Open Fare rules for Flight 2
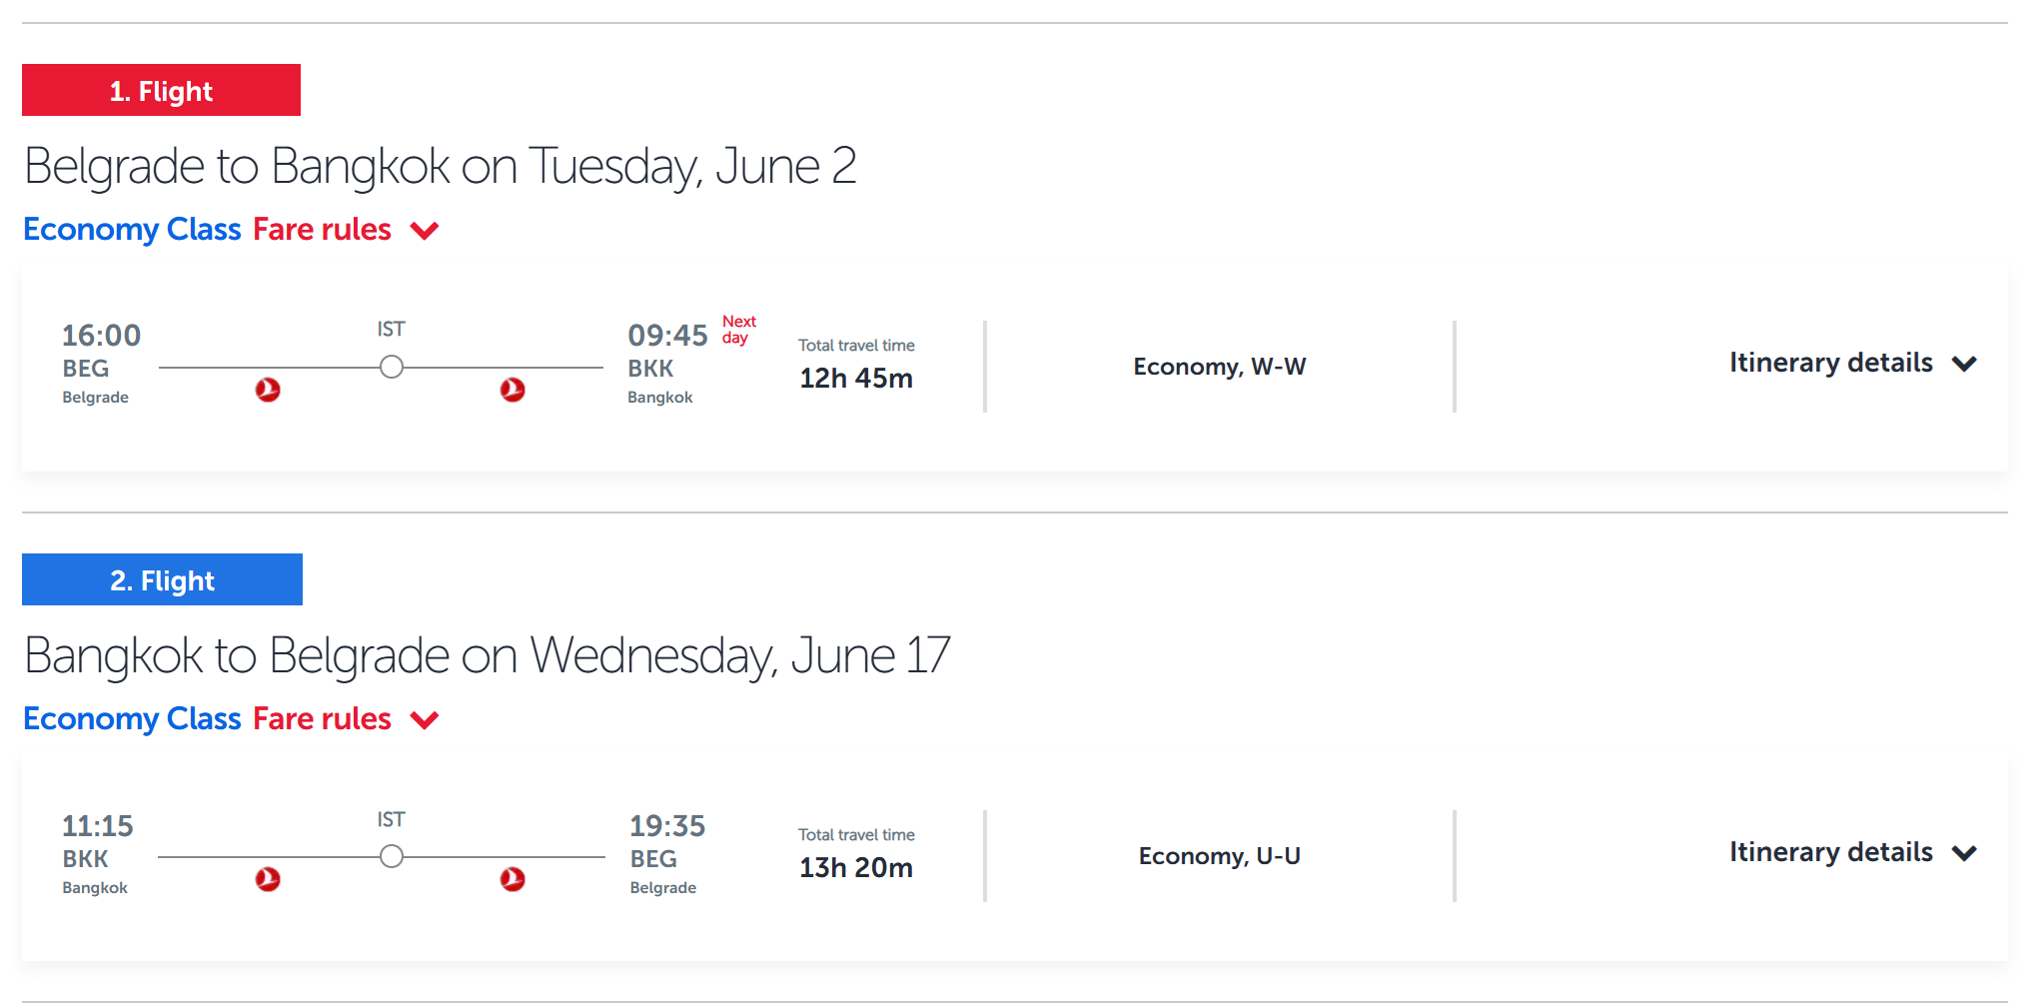Screen dimensions: 2028x1008 (322, 718)
